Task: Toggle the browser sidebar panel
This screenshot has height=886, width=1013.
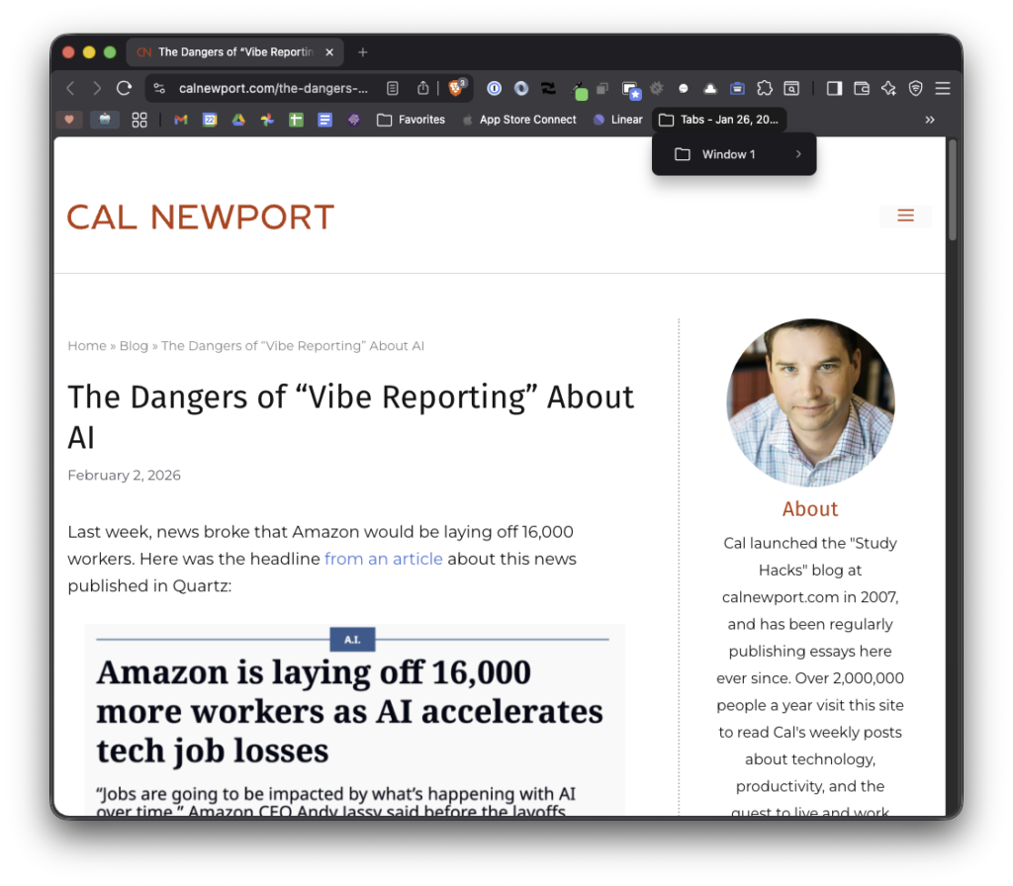Action: pos(834,88)
